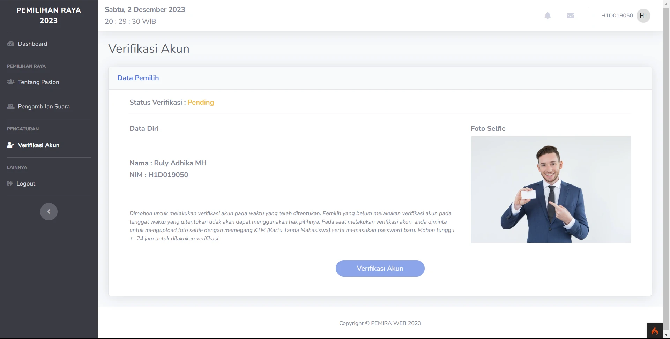Viewport: 670px width, 339px height.
Task: Click the Dashboard speedometer icon
Action: coord(11,44)
